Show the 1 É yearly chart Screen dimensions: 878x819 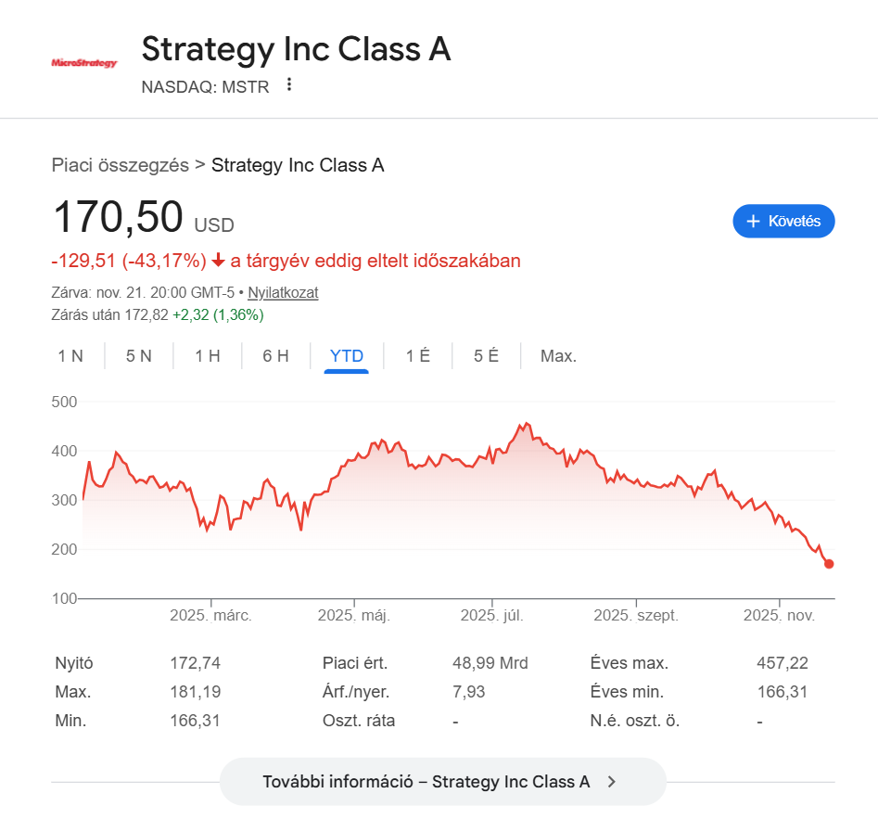coord(418,356)
